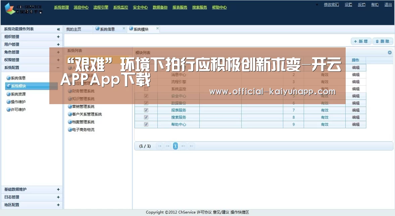Click the 新增 button

pos(361,41)
